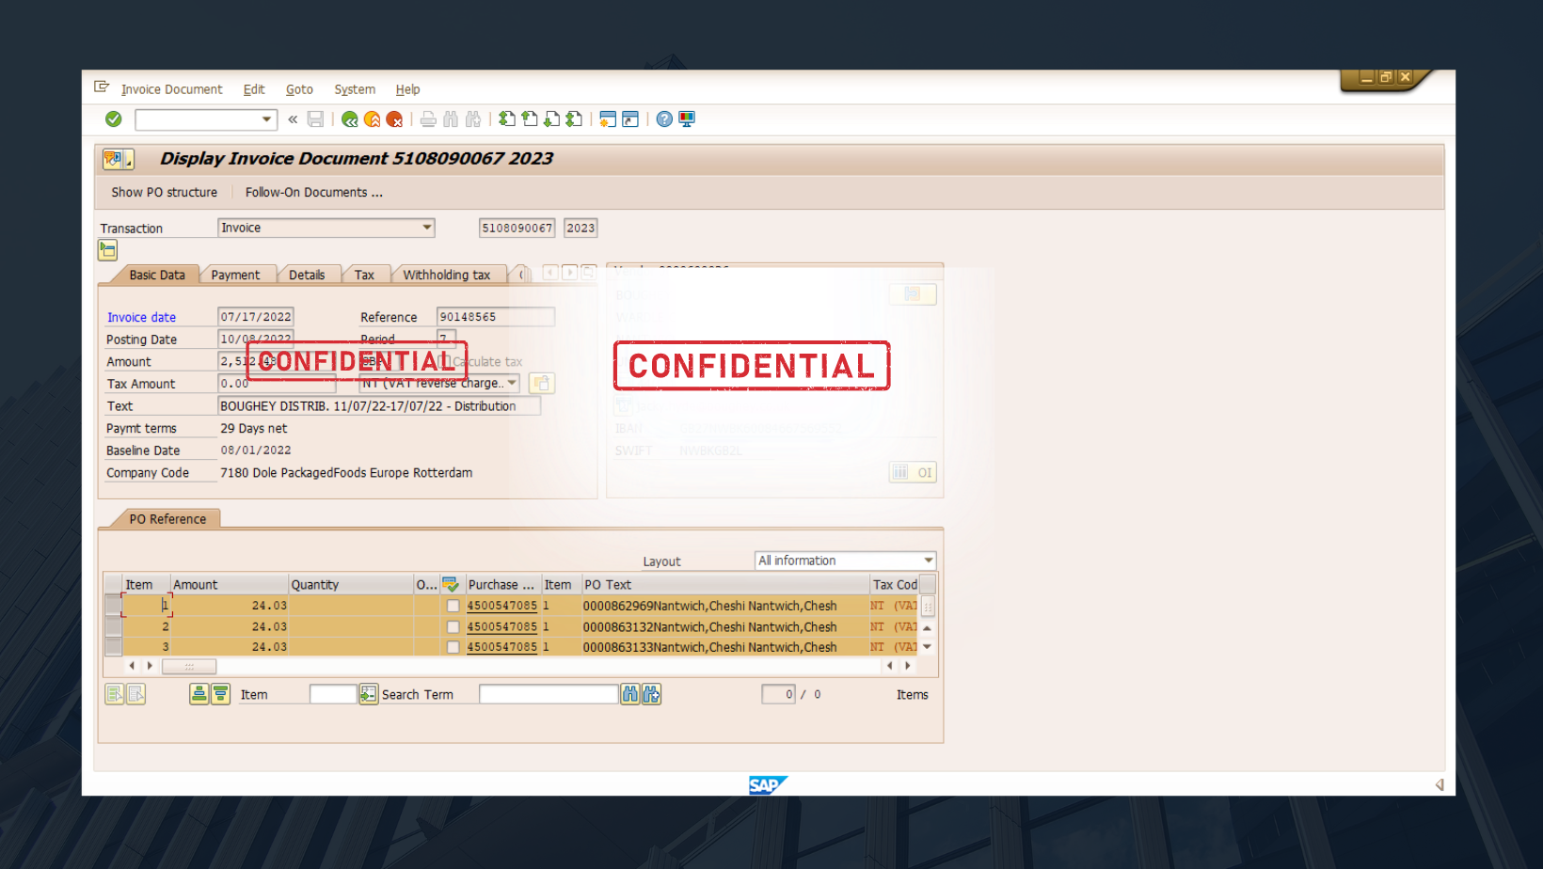Click the red Cancel icon

point(395,119)
